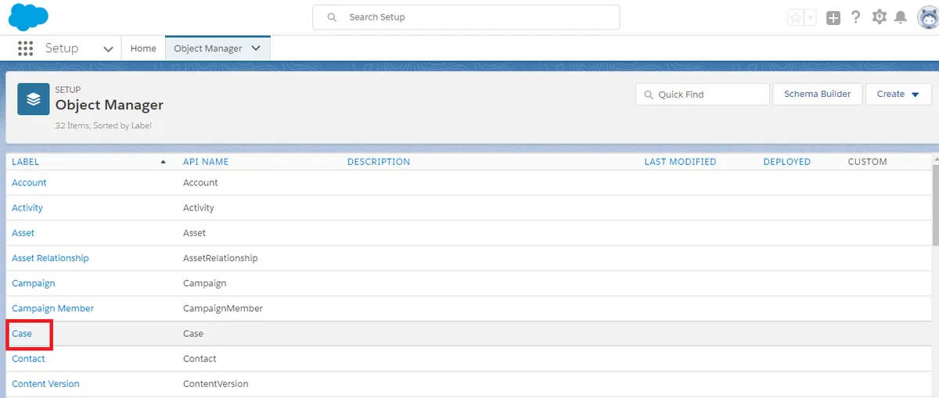Toggle the label sort arrow
The width and height of the screenshot is (939, 398).
[164, 162]
